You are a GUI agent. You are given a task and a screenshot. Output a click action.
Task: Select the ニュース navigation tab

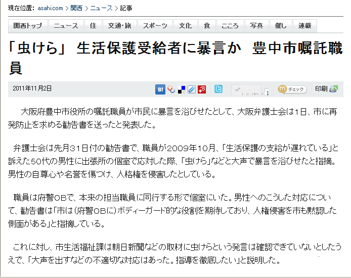click(x=66, y=26)
